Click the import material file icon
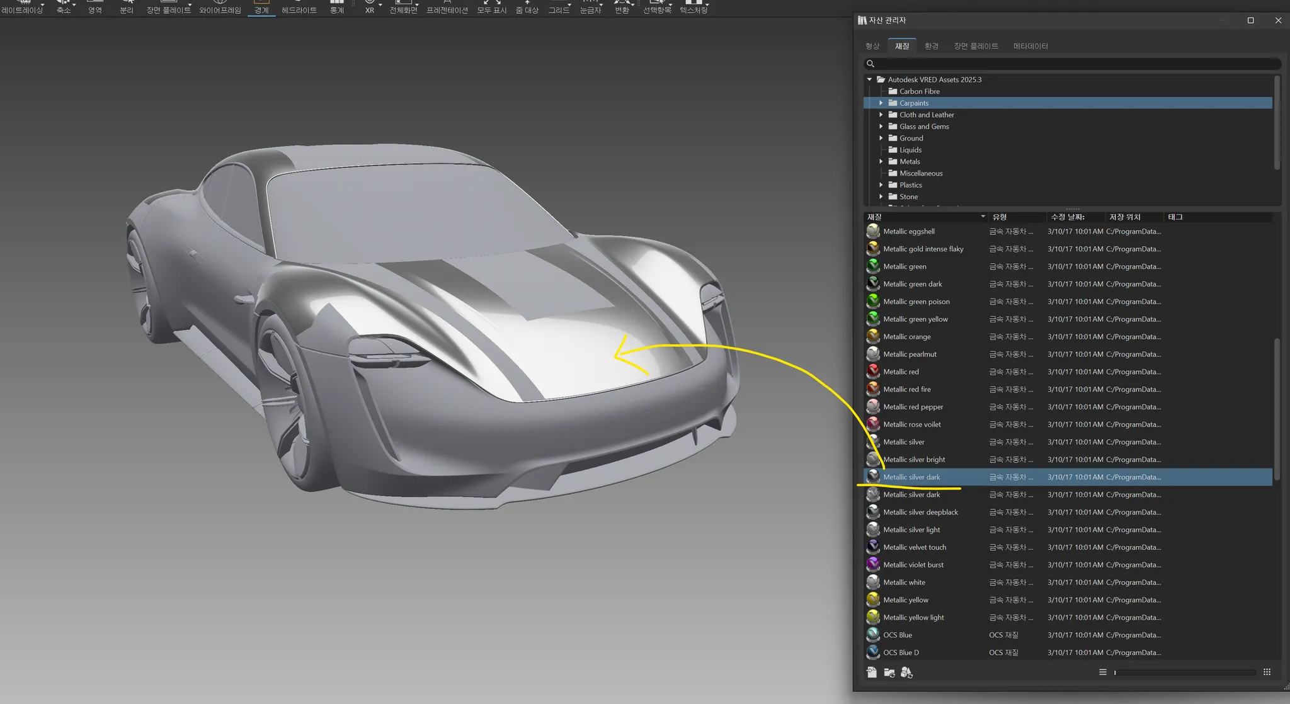The height and width of the screenshot is (704, 1290). (872, 673)
